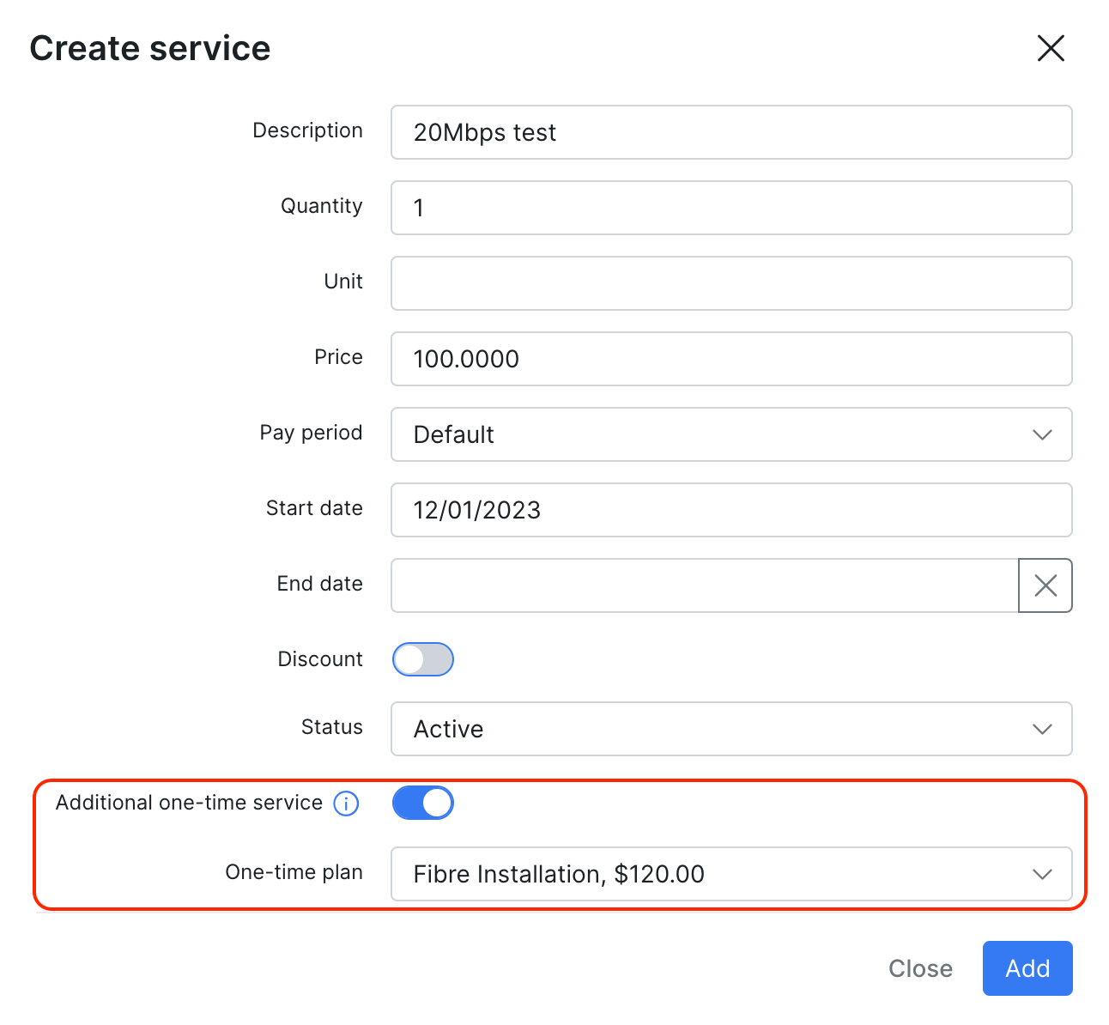This screenshot has height=1025, width=1109.
Task: Open the One-time plan dropdown chevron
Action: (x=1042, y=874)
